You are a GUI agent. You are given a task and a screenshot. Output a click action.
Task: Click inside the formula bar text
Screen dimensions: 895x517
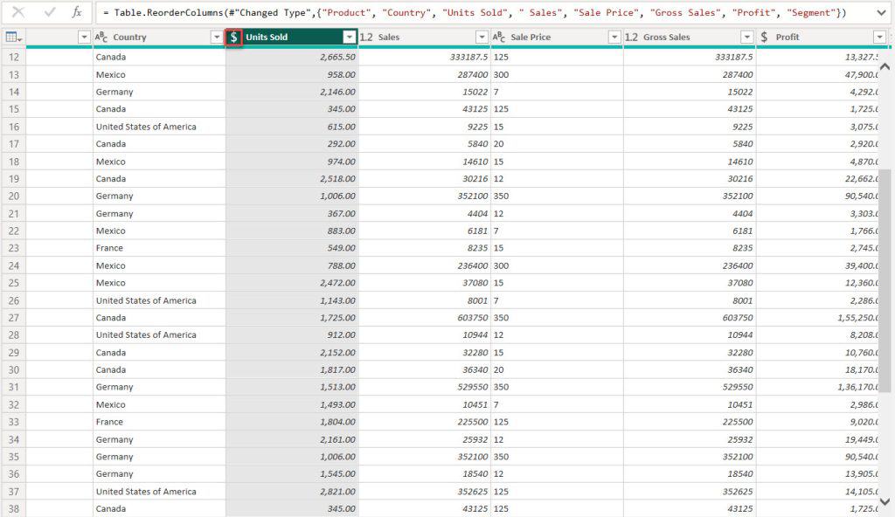[475, 12]
